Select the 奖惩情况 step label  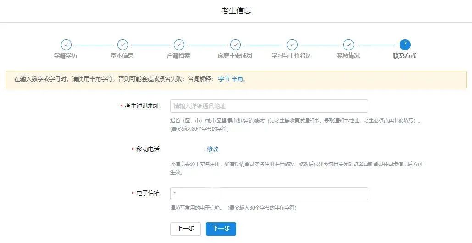click(x=348, y=55)
